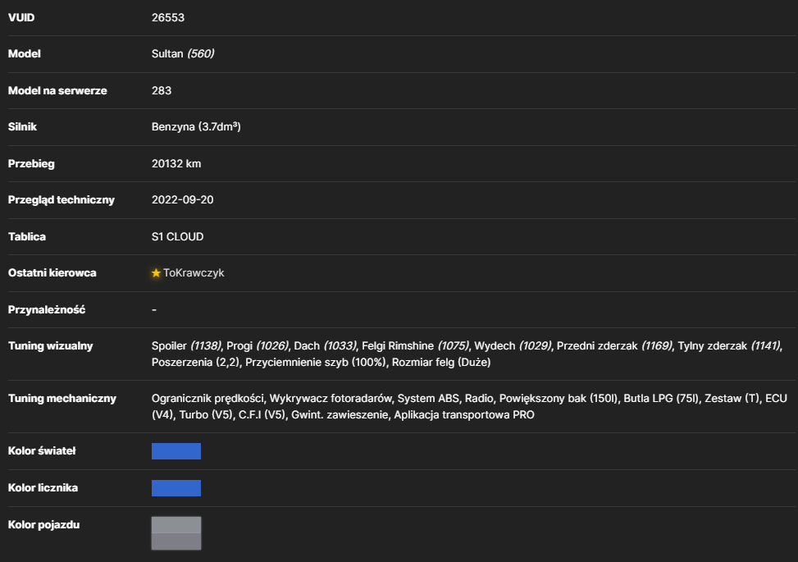Open the ToKrawczyk driver profile link

(194, 273)
